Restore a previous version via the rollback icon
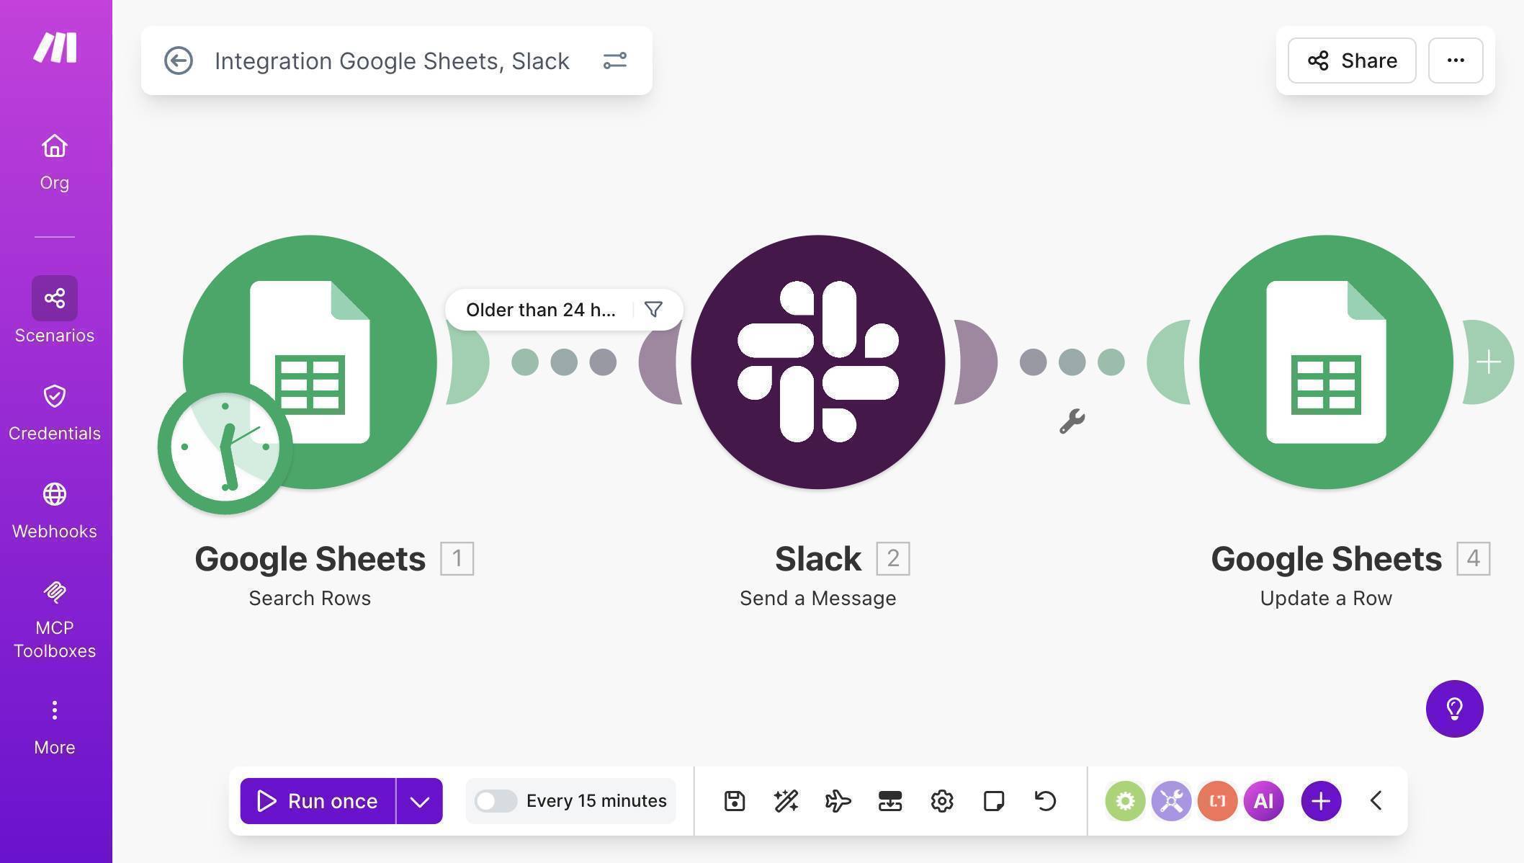 pos(1046,800)
